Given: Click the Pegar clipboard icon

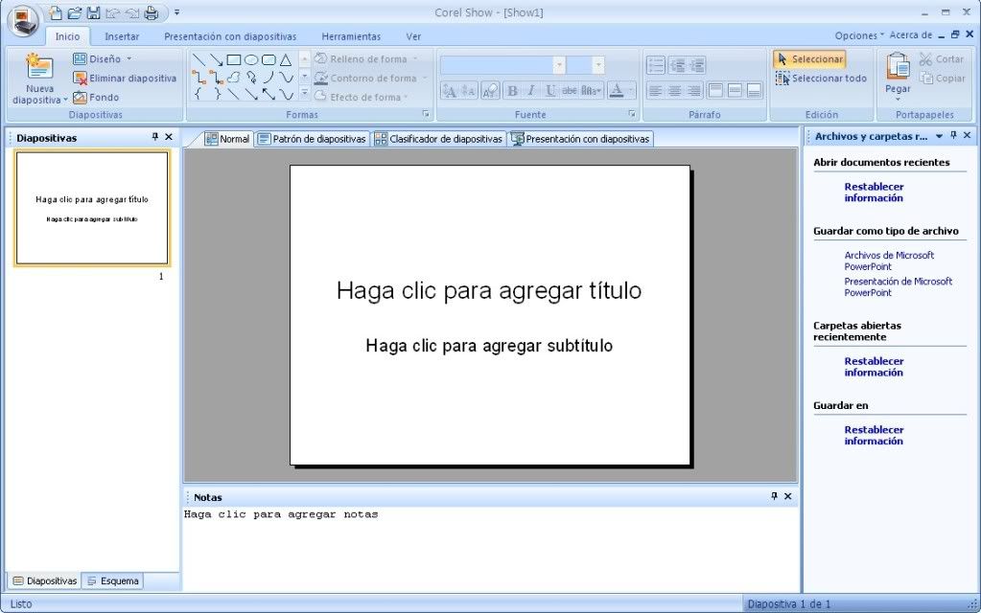Looking at the screenshot, I should [x=898, y=66].
